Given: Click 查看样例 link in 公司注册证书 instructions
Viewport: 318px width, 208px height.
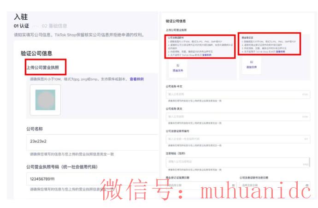Looking at the screenshot, I should 206,54.
